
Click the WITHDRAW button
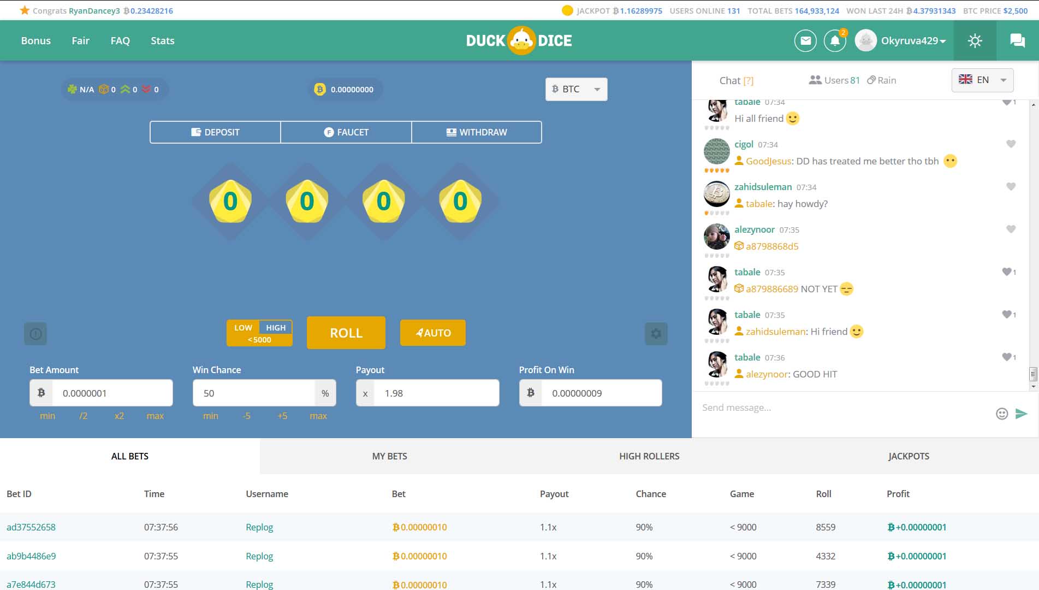point(477,132)
